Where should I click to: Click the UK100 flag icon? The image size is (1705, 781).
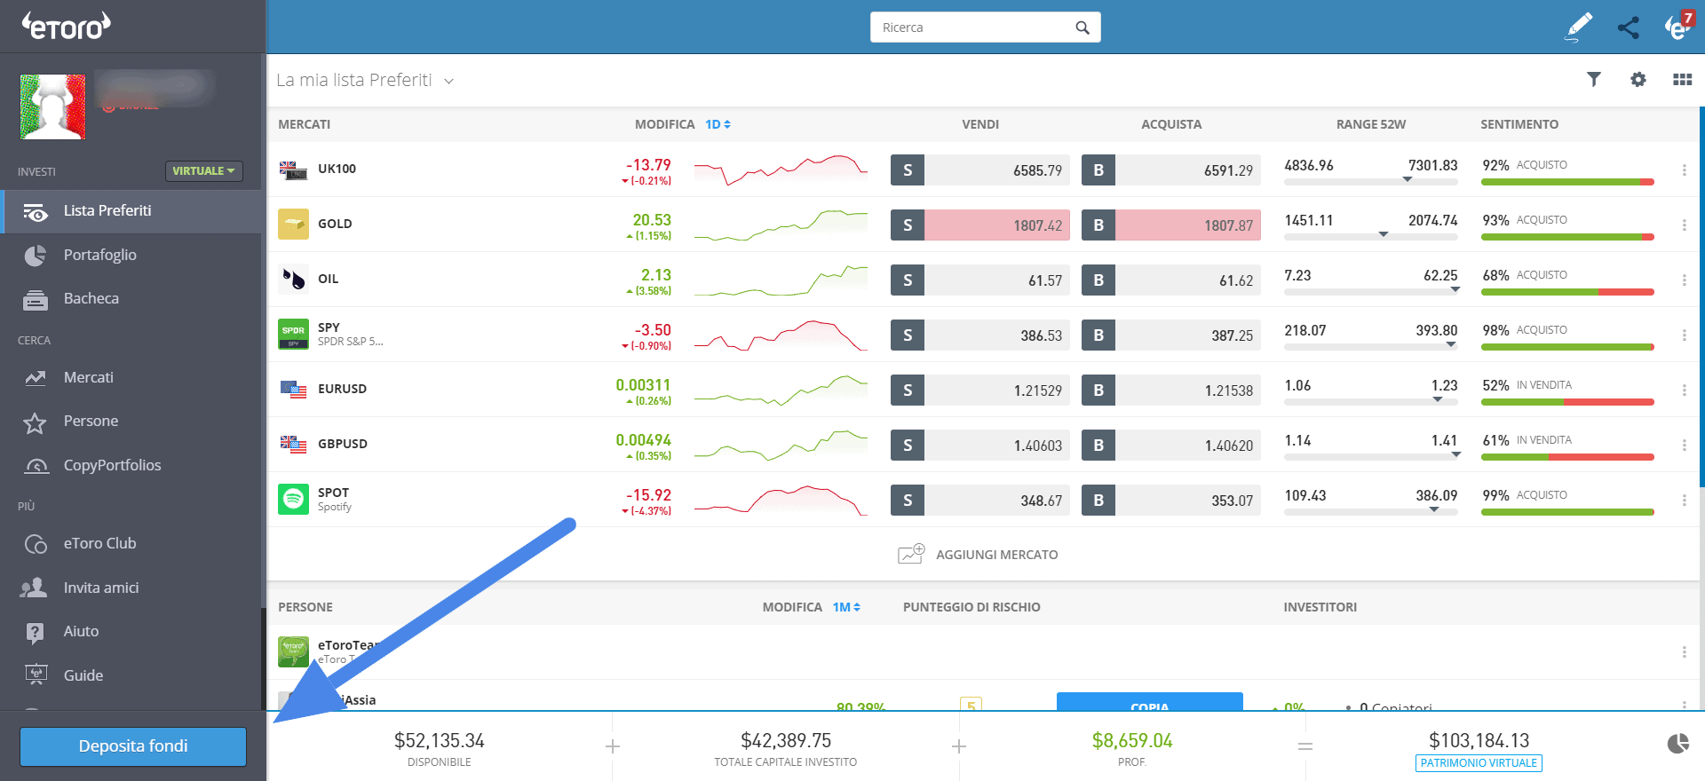(293, 170)
